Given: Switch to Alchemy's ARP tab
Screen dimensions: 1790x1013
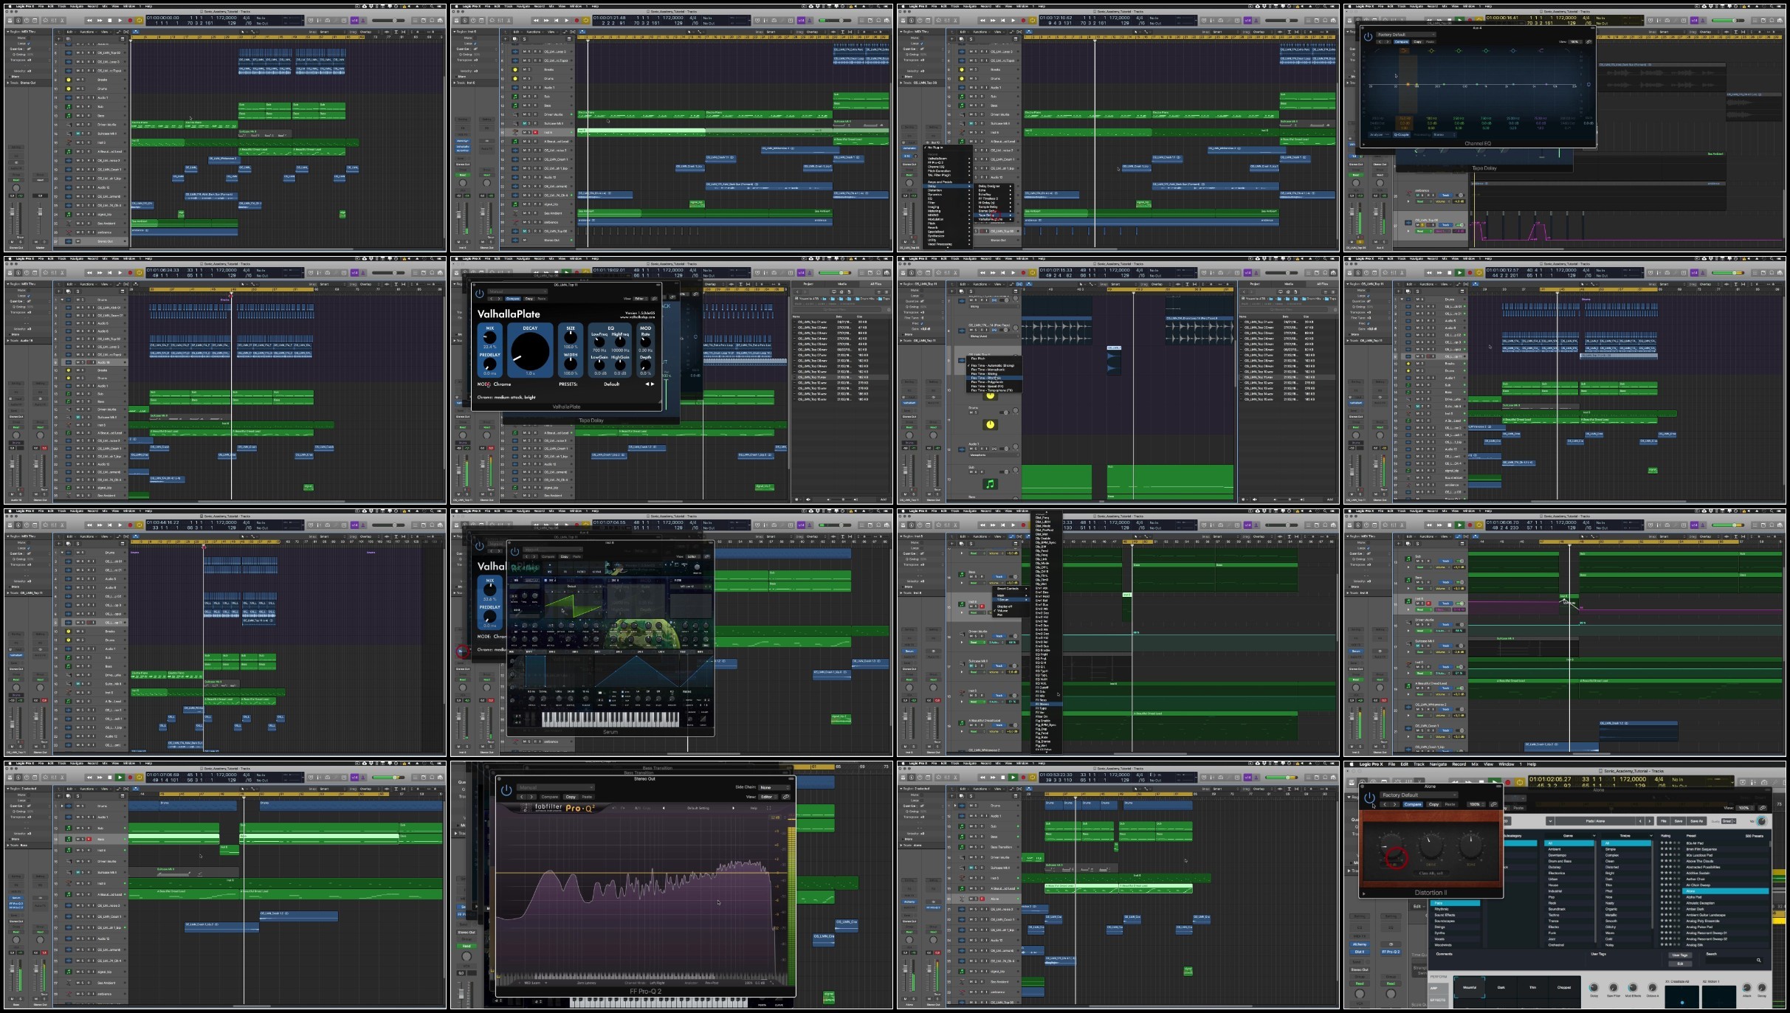Looking at the screenshot, I should point(1434,988).
